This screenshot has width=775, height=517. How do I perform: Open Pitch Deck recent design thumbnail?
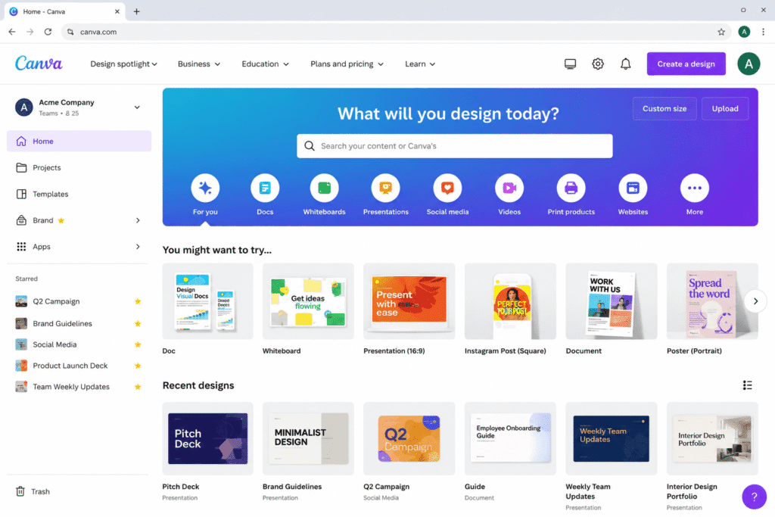coord(207,438)
